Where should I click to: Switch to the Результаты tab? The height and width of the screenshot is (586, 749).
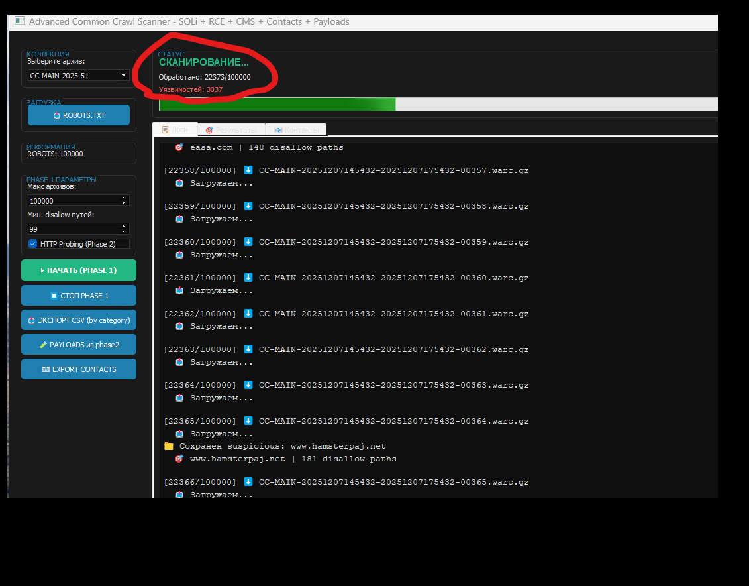pos(231,130)
